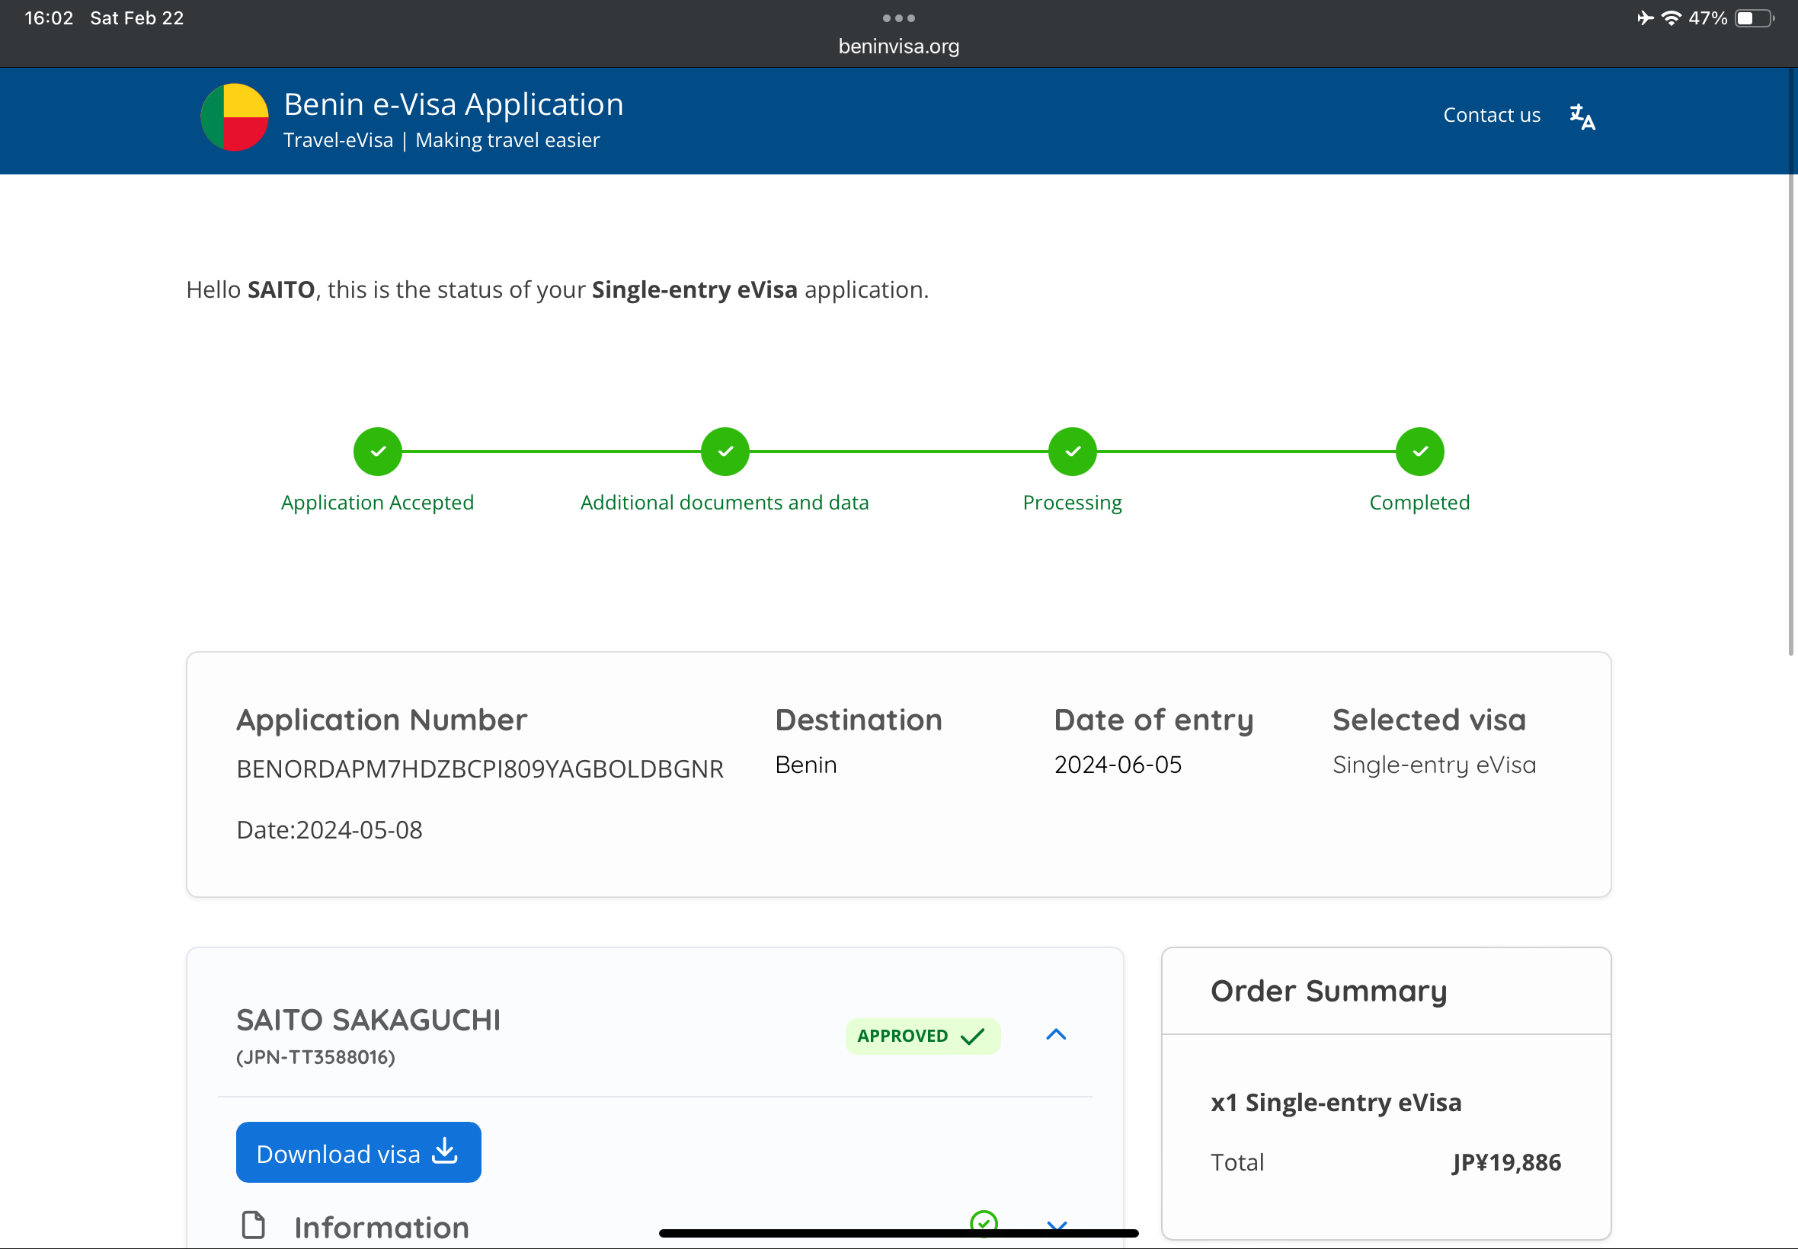This screenshot has width=1798, height=1249.
Task: Click the Processing step checkmark circle
Action: tap(1072, 452)
